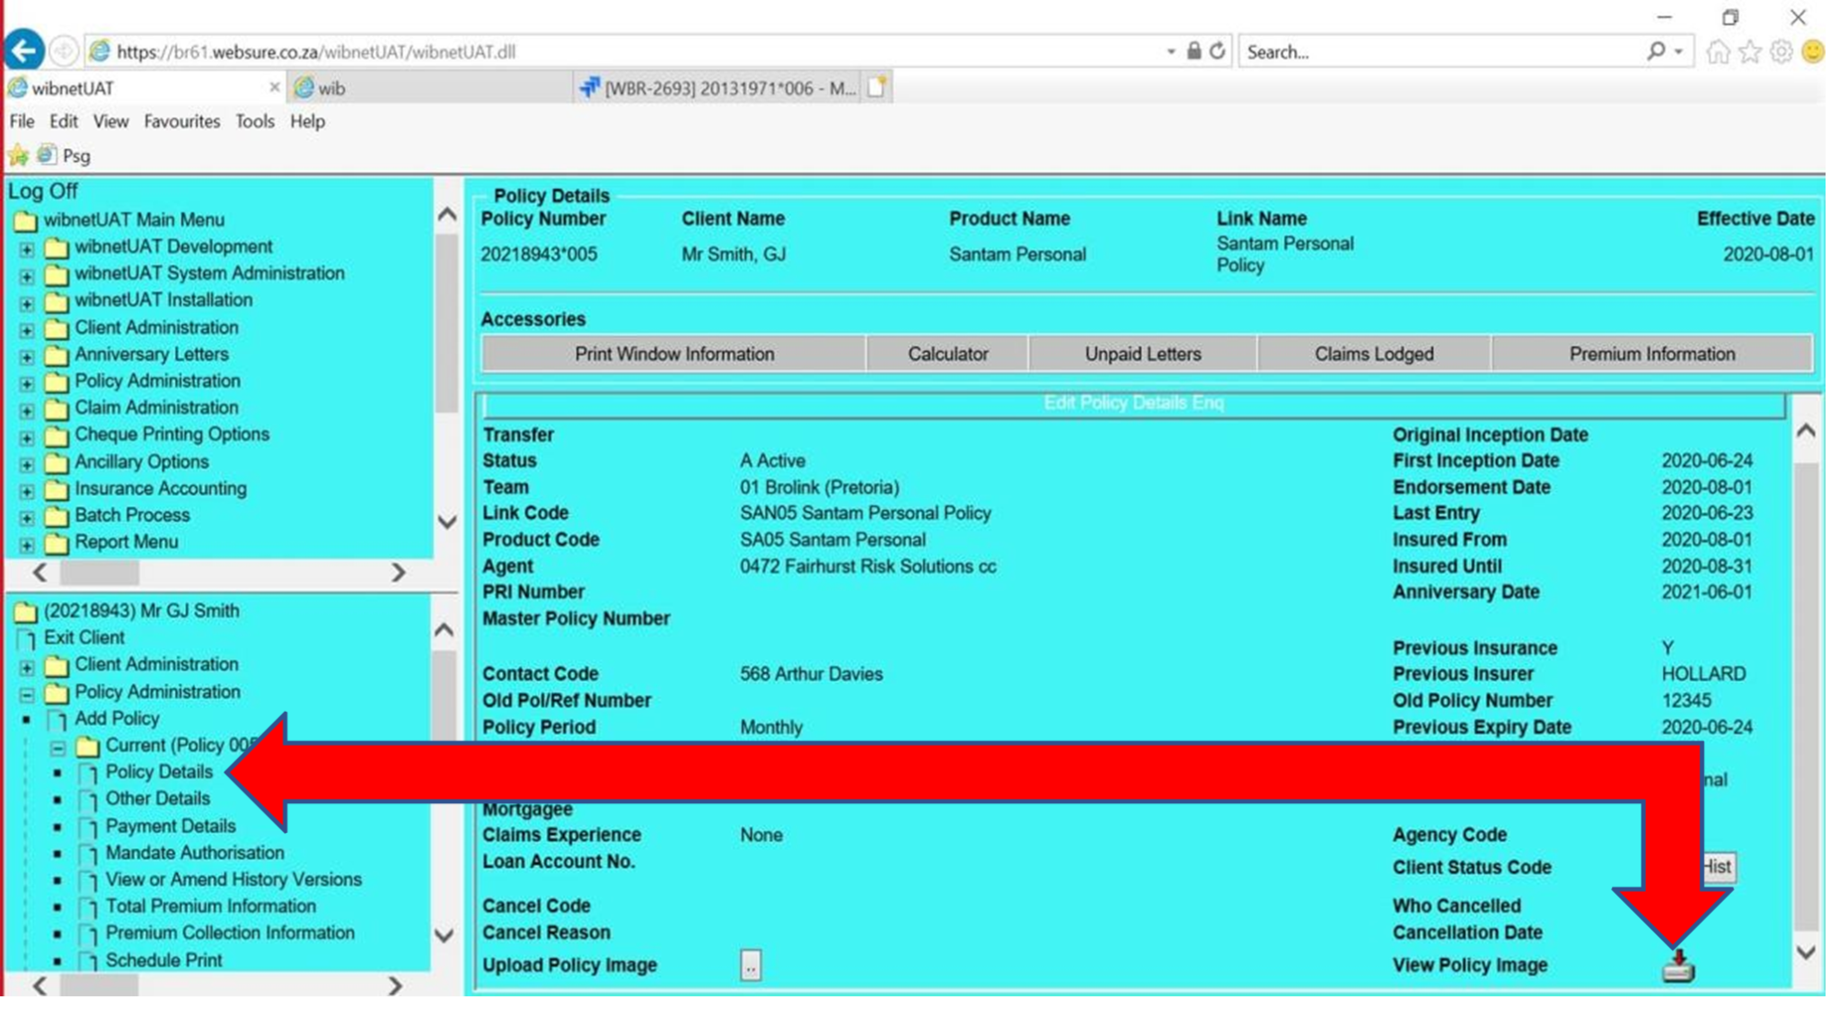Expand the Cheque Printing Options node
The image size is (1839, 1024).
point(27,437)
